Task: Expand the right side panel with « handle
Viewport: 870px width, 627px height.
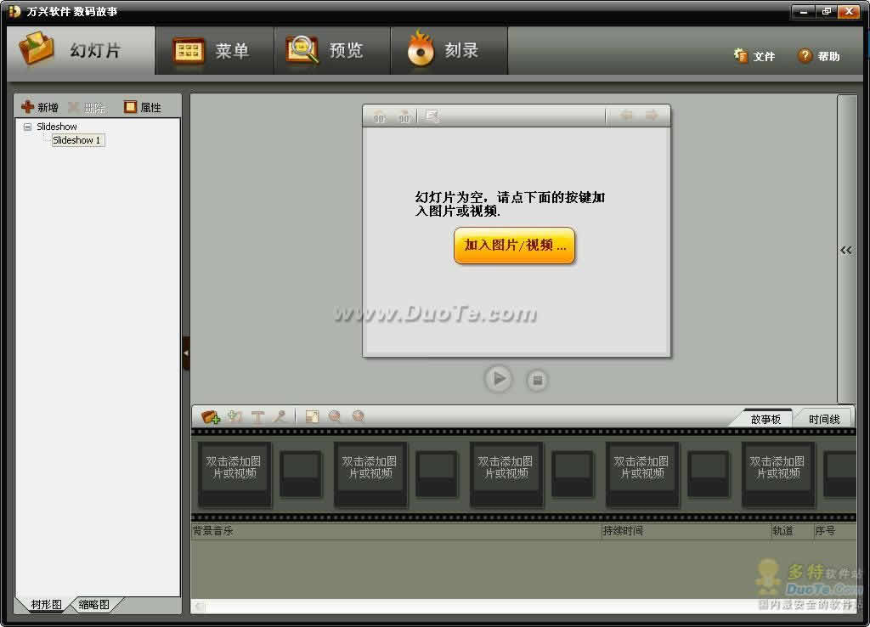Action: [x=846, y=250]
